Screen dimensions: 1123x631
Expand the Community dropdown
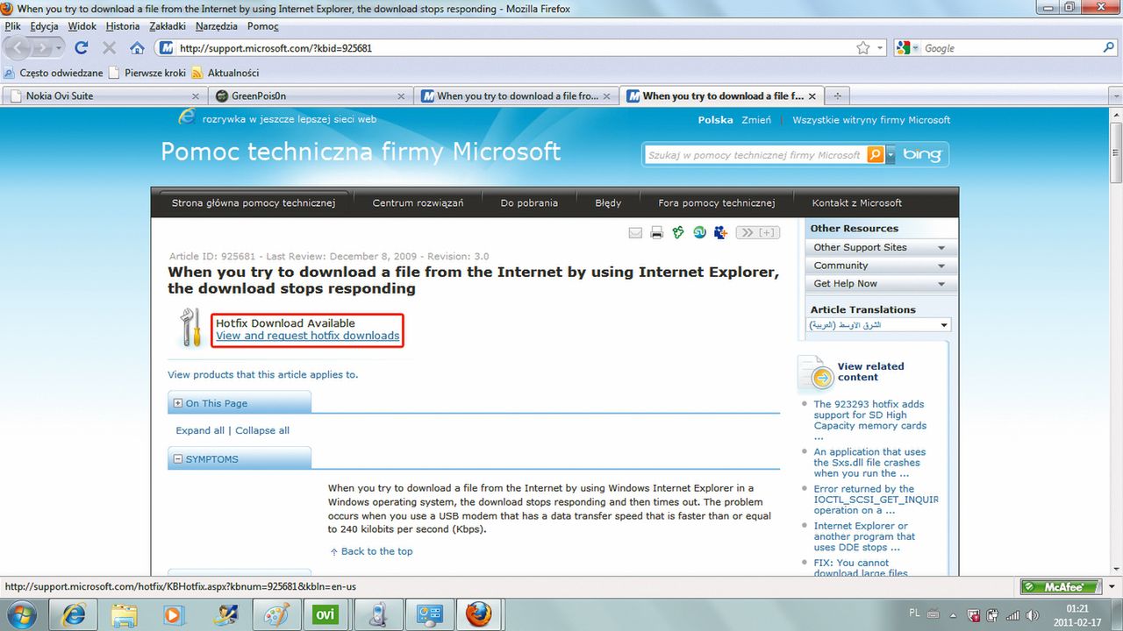tap(881, 266)
